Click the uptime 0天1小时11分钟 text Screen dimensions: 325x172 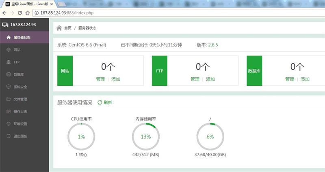click(166, 45)
